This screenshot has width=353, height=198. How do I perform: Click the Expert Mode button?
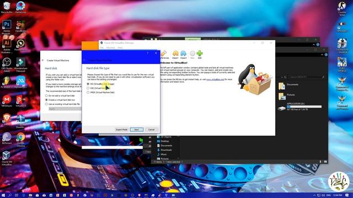[121, 130]
